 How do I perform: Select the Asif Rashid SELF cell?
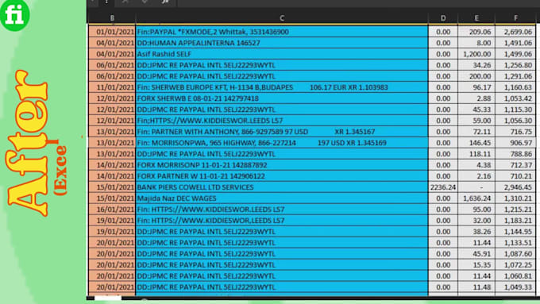282,54
